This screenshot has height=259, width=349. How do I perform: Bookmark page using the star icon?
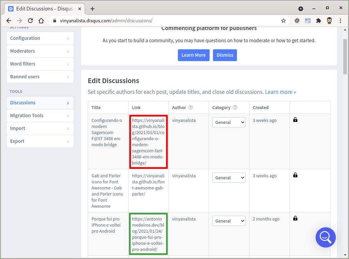tap(283, 21)
